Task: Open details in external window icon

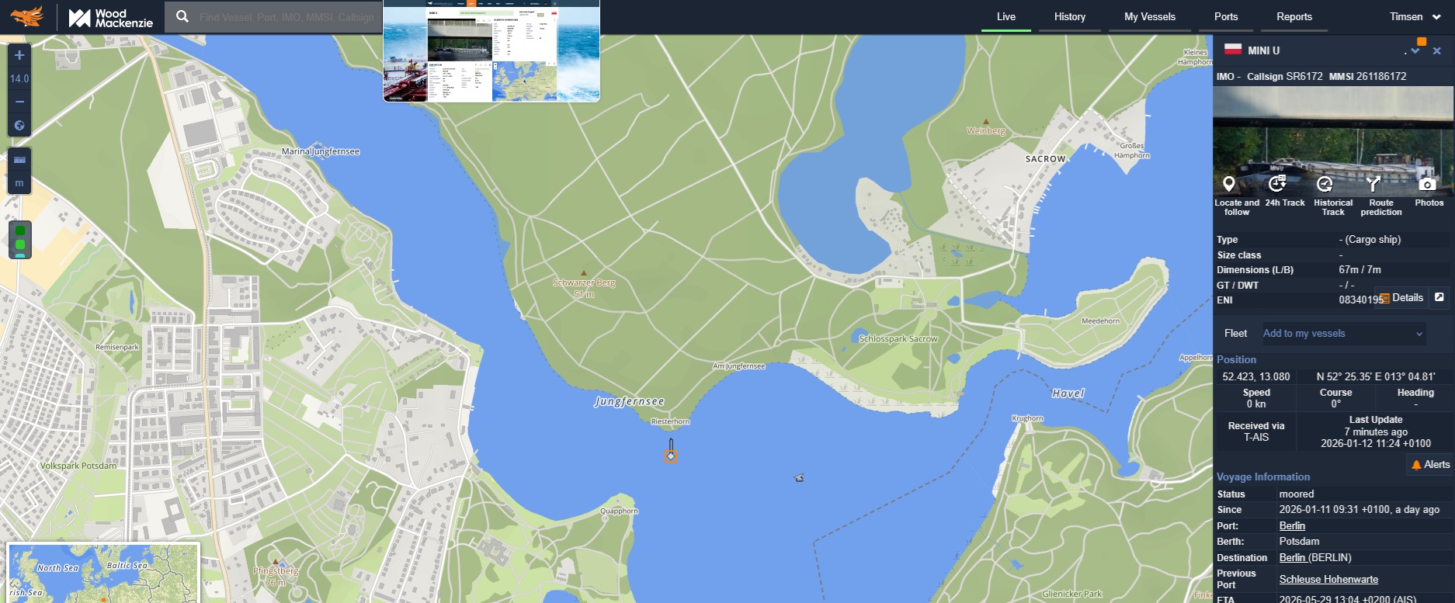Action: pyautogui.click(x=1439, y=297)
